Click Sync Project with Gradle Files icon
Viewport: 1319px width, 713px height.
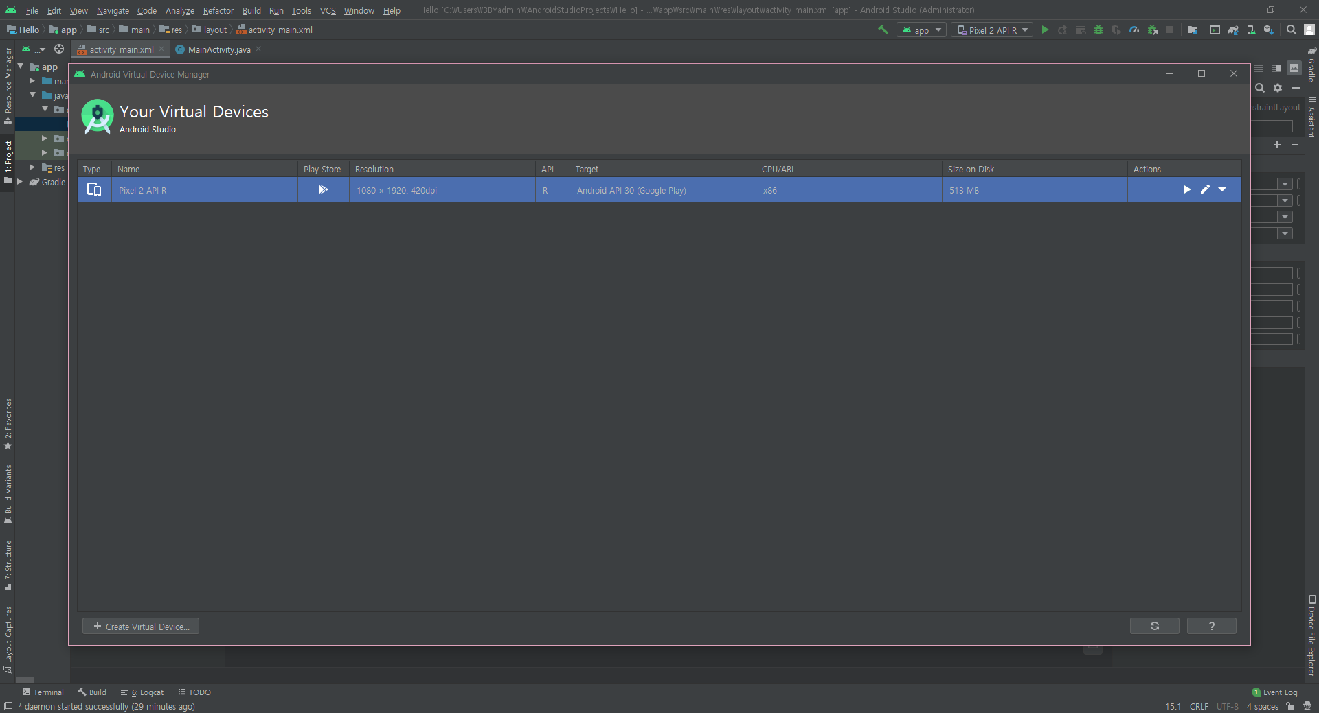[x=1233, y=30]
